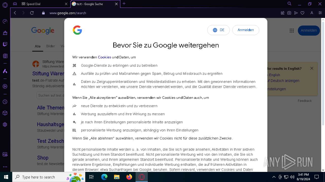Image resolution: width=325 pixels, height=182 pixels.
Task: Open volume control in system tray
Action: [x=292, y=177]
